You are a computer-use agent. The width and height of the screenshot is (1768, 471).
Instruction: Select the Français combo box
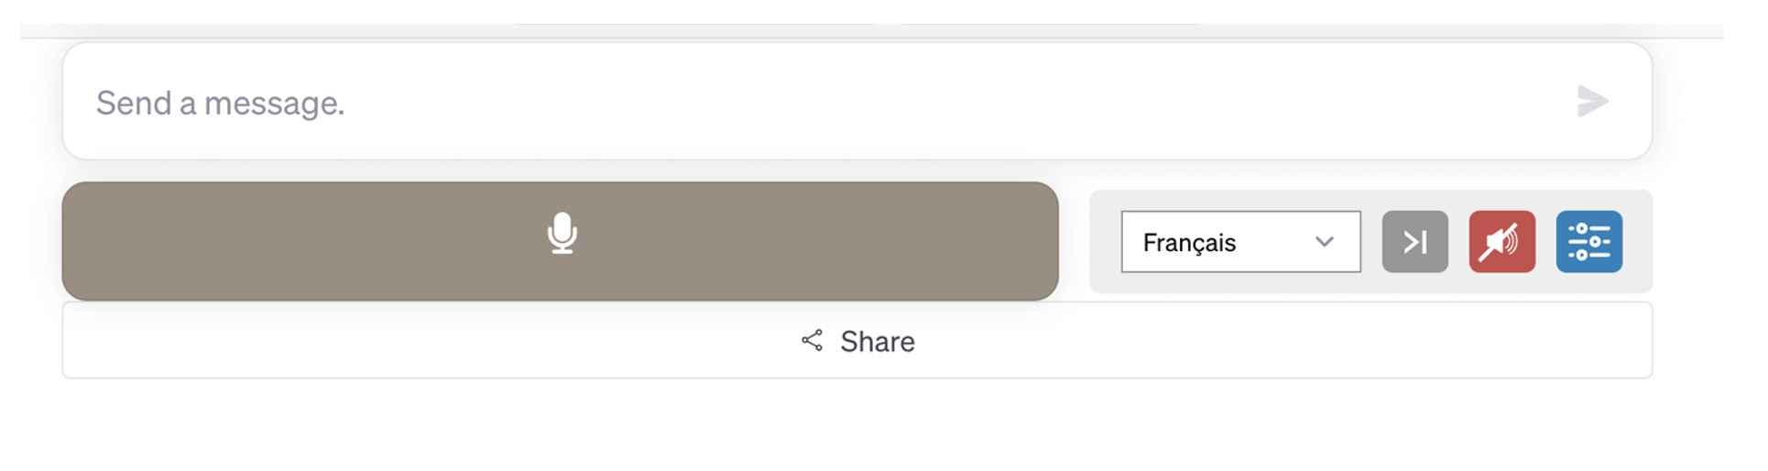(1240, 242)
